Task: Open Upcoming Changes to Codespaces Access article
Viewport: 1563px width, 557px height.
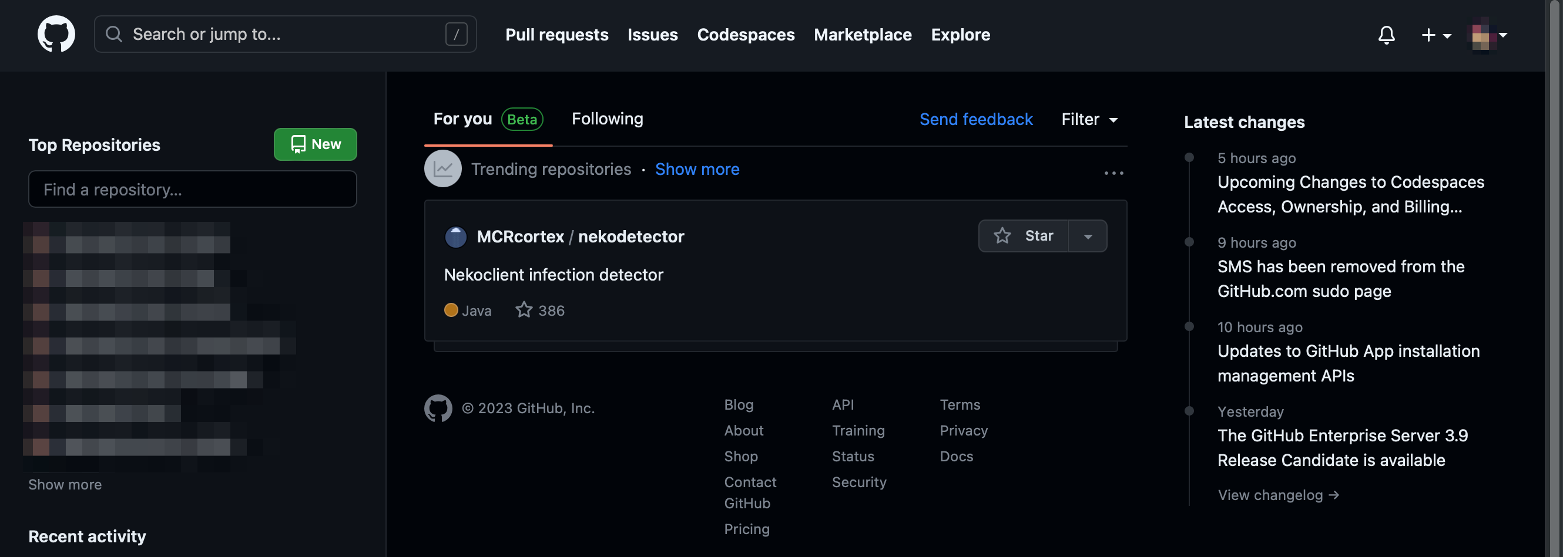Action: pyautogui.click(x=1350, y=194)
